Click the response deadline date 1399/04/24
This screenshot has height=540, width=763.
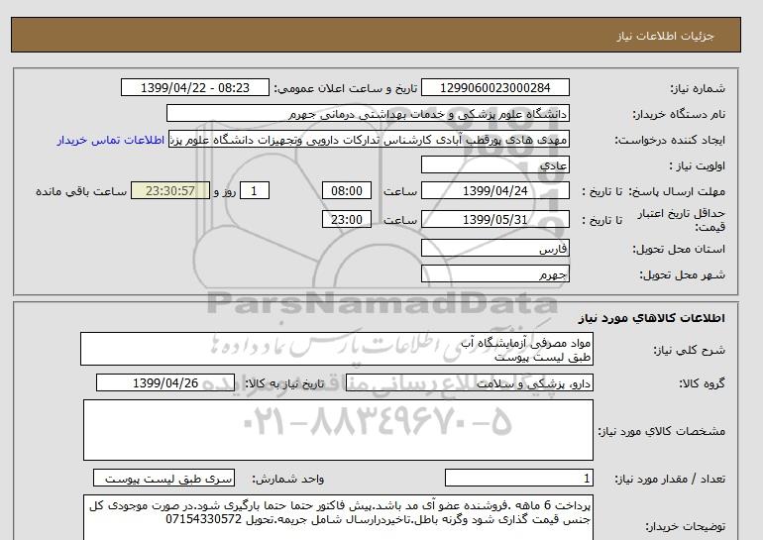coord(494,190)
